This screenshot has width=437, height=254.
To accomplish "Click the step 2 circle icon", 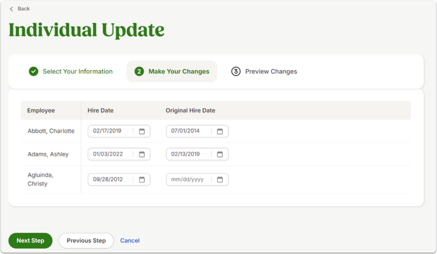I will 139,72.
